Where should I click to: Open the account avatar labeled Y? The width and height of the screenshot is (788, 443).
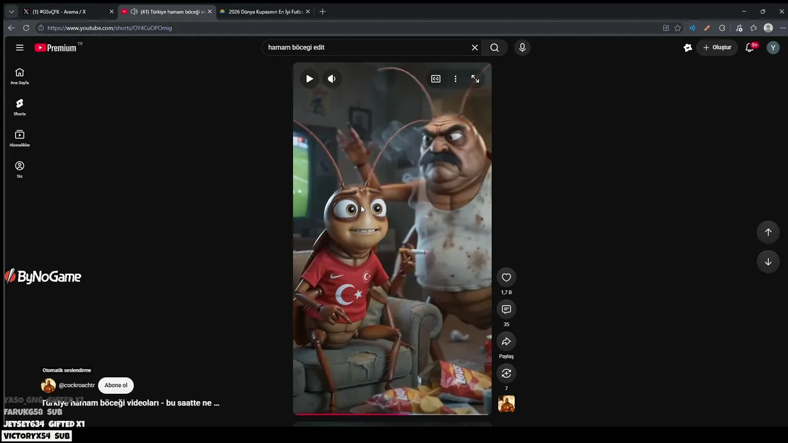click(773, 47)
